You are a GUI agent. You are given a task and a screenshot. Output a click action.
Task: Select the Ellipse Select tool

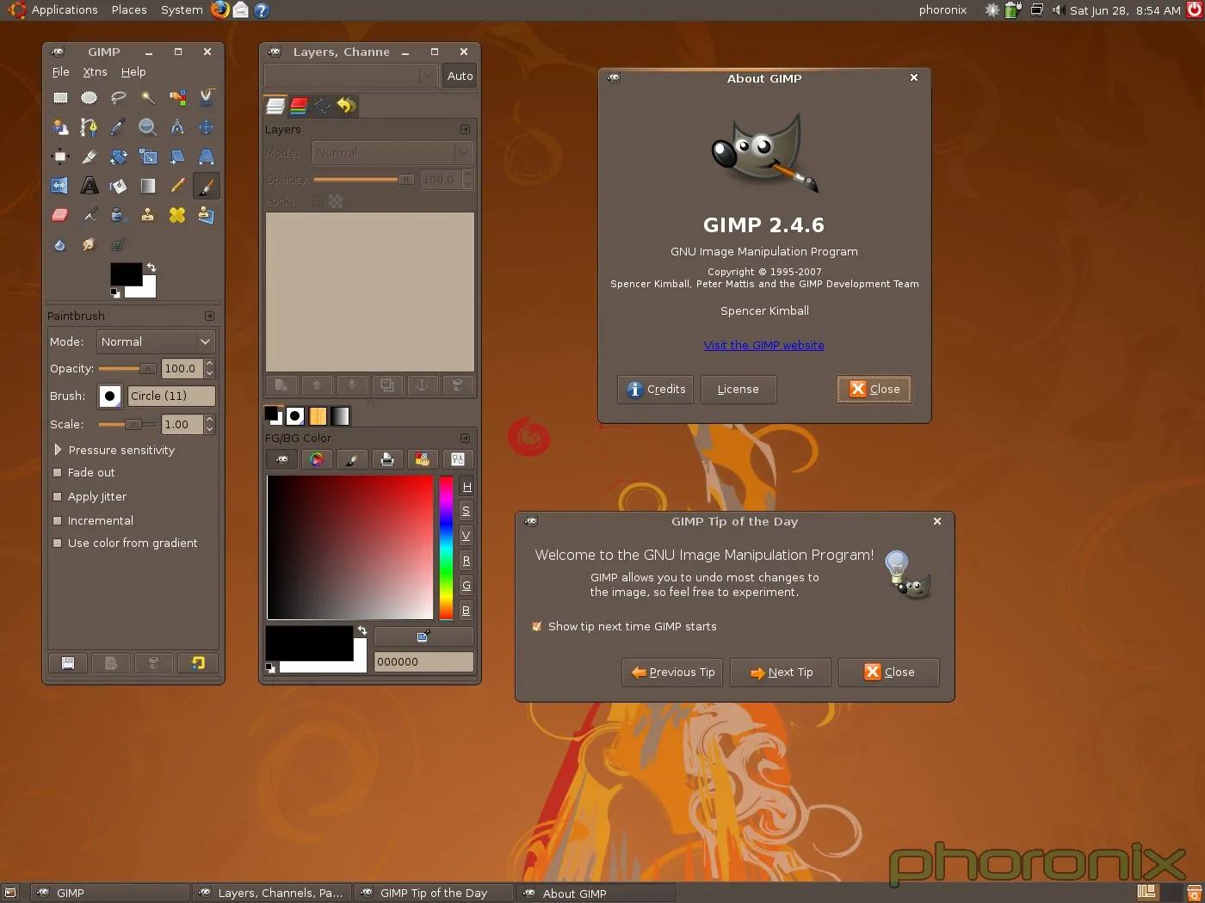[x=89, y=98]
